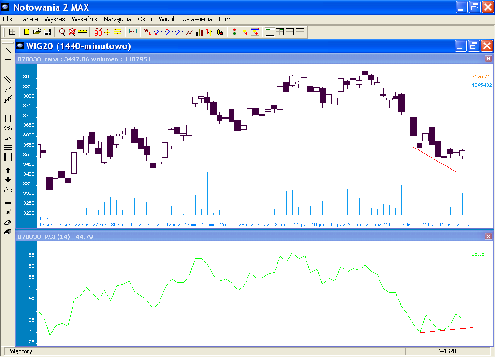The width and height of the screenshot is (495, 357).
Task: Click the WIG20 status bar field
Action: click(x=447, y=351)
